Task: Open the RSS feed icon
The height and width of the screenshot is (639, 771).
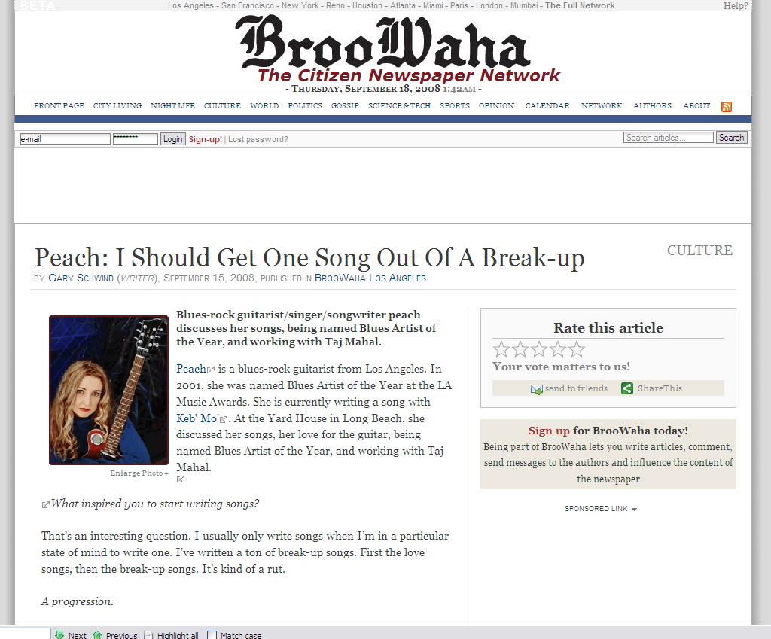Action: tap(727, 107)
